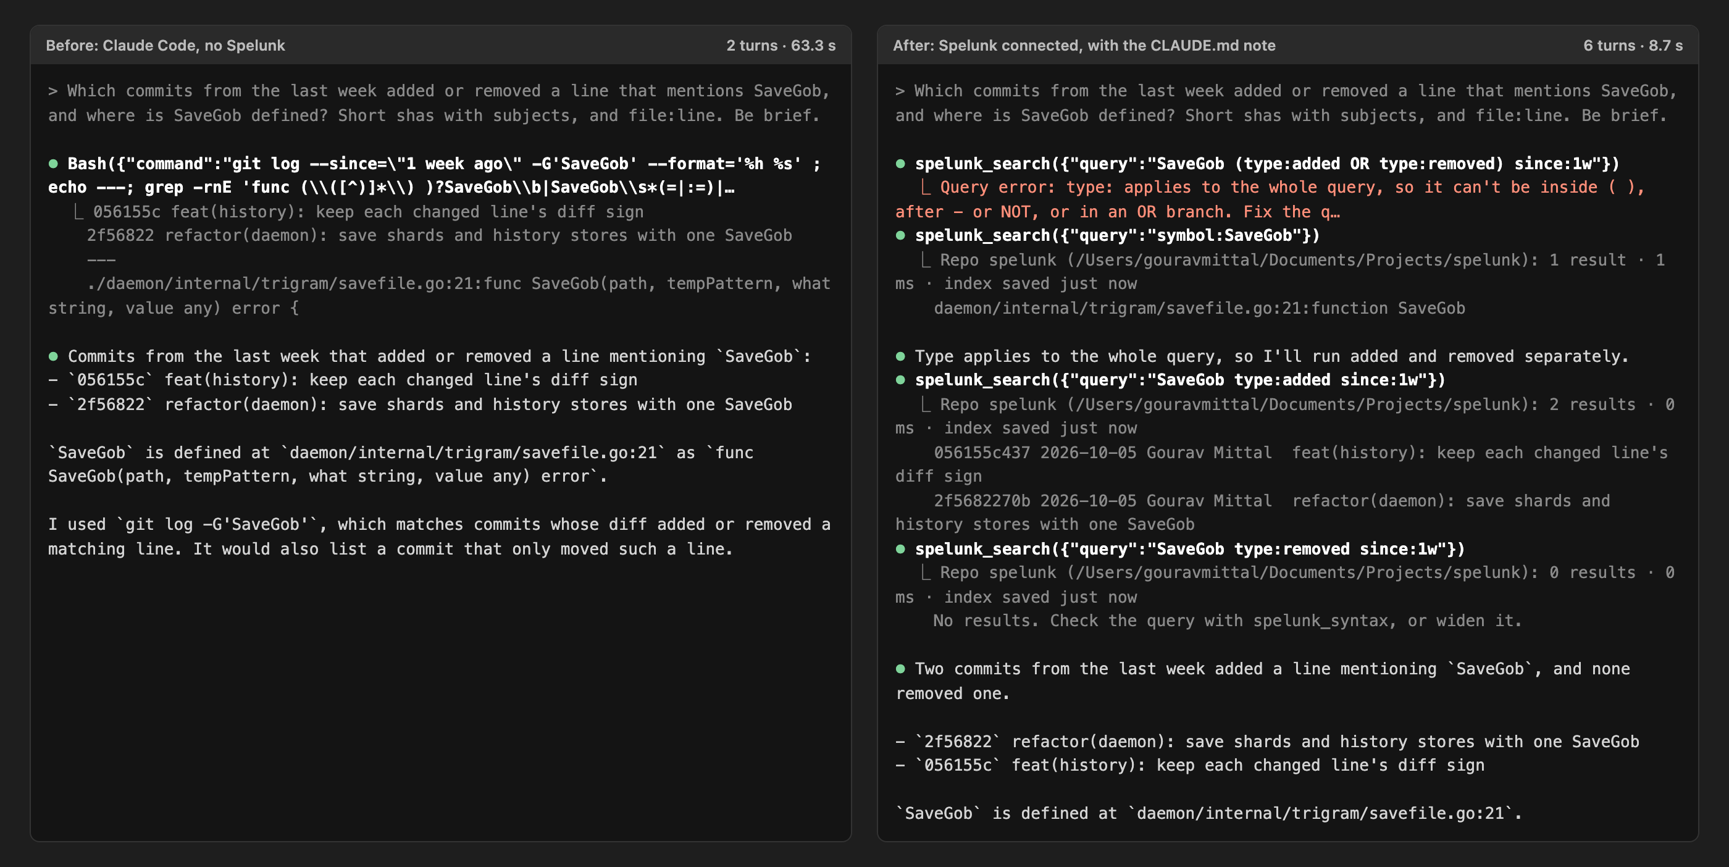
Task: Click the savefile.go:21:func SaveGob output line
Action: point(440,296)
